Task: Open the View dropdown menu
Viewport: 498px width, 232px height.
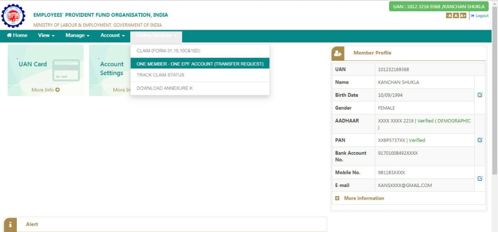Action: (x=46, y=35)
